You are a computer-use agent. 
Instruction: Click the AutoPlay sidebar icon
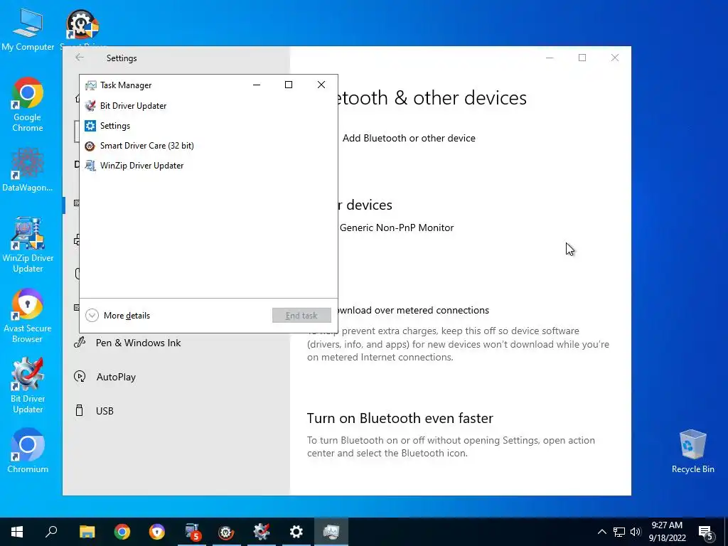coord(80,377)
